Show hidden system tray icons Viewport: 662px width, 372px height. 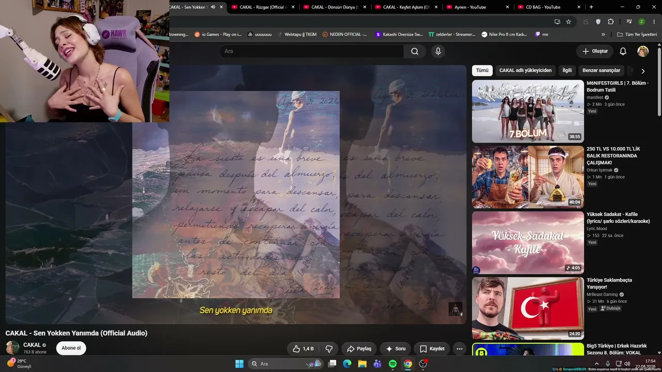click(x=596, y=364)
